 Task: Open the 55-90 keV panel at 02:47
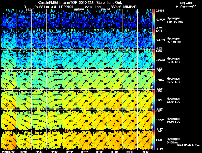[x=54, y=60]
